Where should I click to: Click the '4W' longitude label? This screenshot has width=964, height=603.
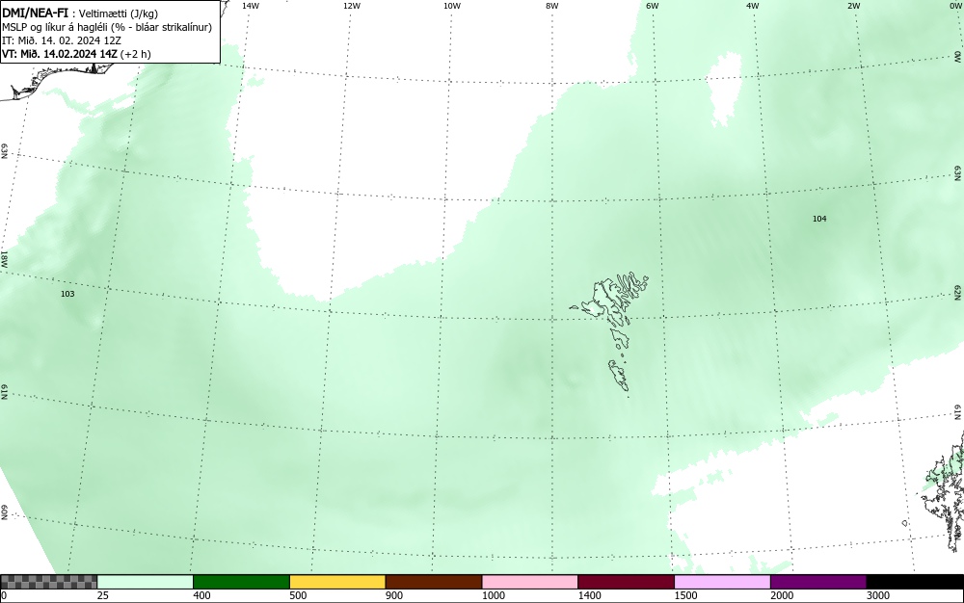pos(753,6)
